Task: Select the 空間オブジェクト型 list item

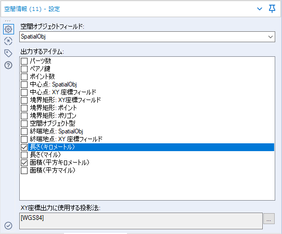Action: (147, 124)
